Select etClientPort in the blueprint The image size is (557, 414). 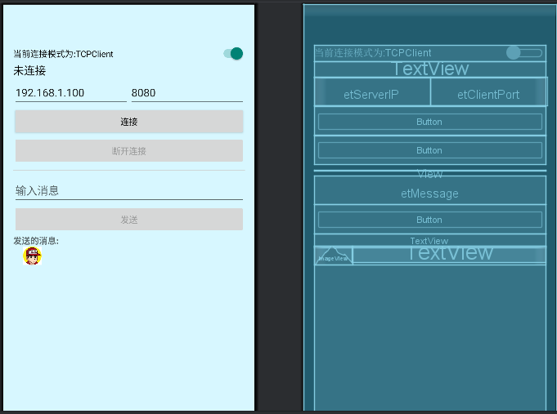[x=489, y=92]
